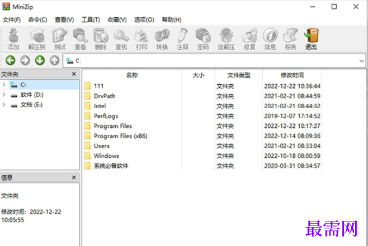Click folder icon of Windows row
The image size is (368, 246).
click(88, 156)
